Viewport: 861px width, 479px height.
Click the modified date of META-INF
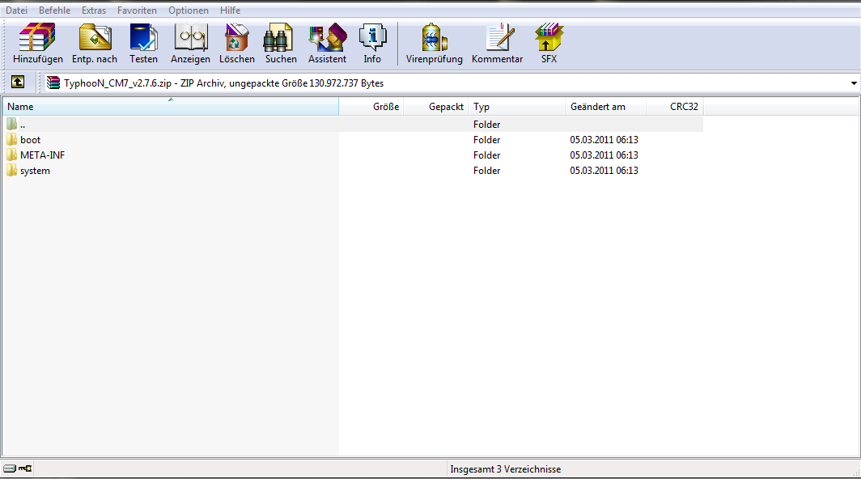tap(604, 155)
